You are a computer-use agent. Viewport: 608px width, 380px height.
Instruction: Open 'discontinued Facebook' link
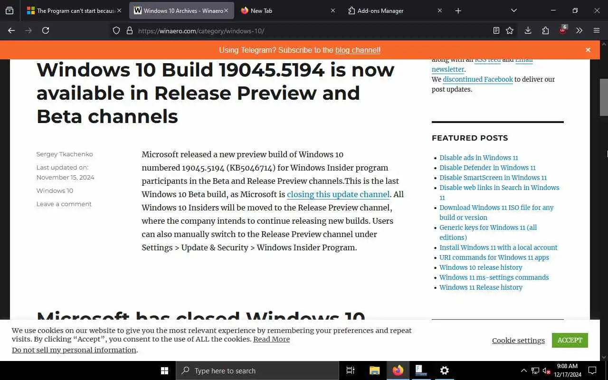tap(478, 79)
